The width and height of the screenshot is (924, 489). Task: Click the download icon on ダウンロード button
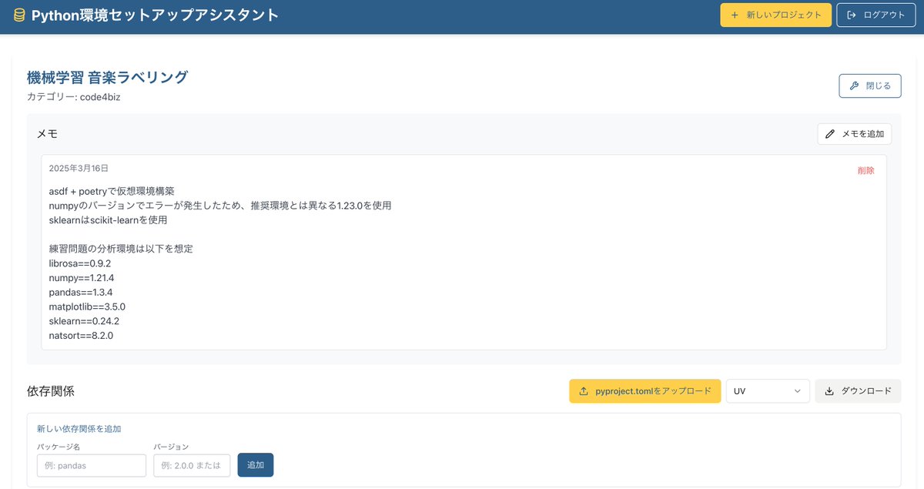point(829,391)
